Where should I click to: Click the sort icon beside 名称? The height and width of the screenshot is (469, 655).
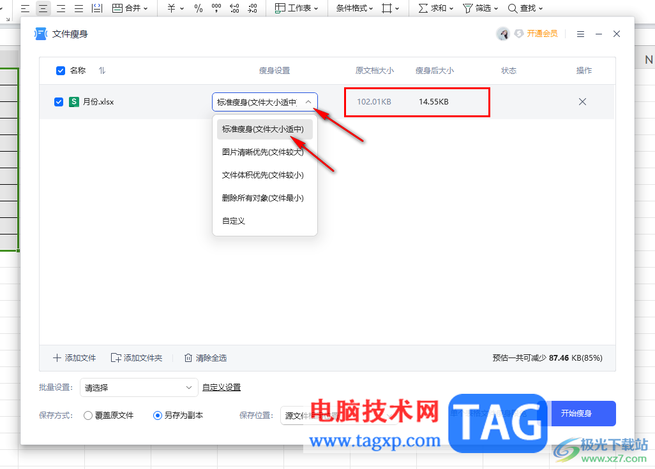[102, 71]
